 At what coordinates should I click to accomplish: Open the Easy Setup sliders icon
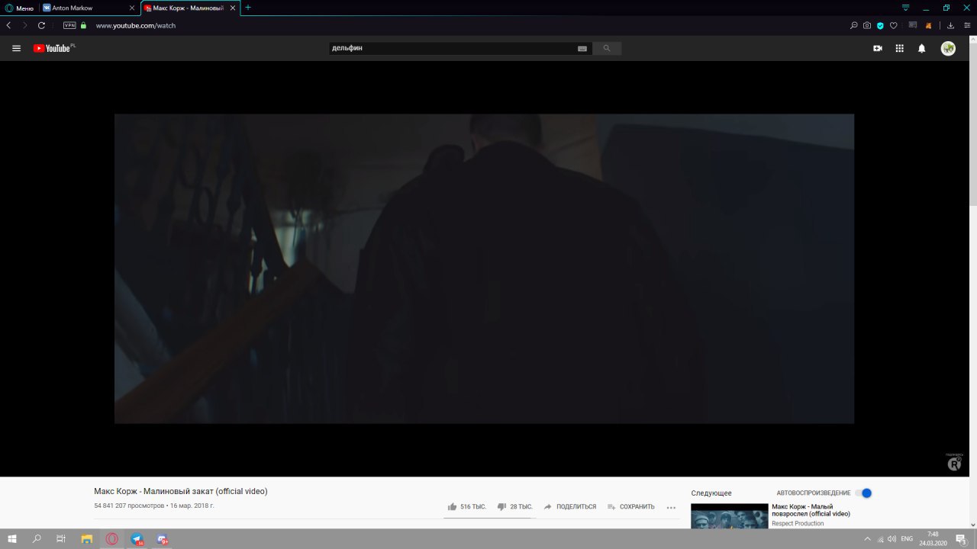967,25
